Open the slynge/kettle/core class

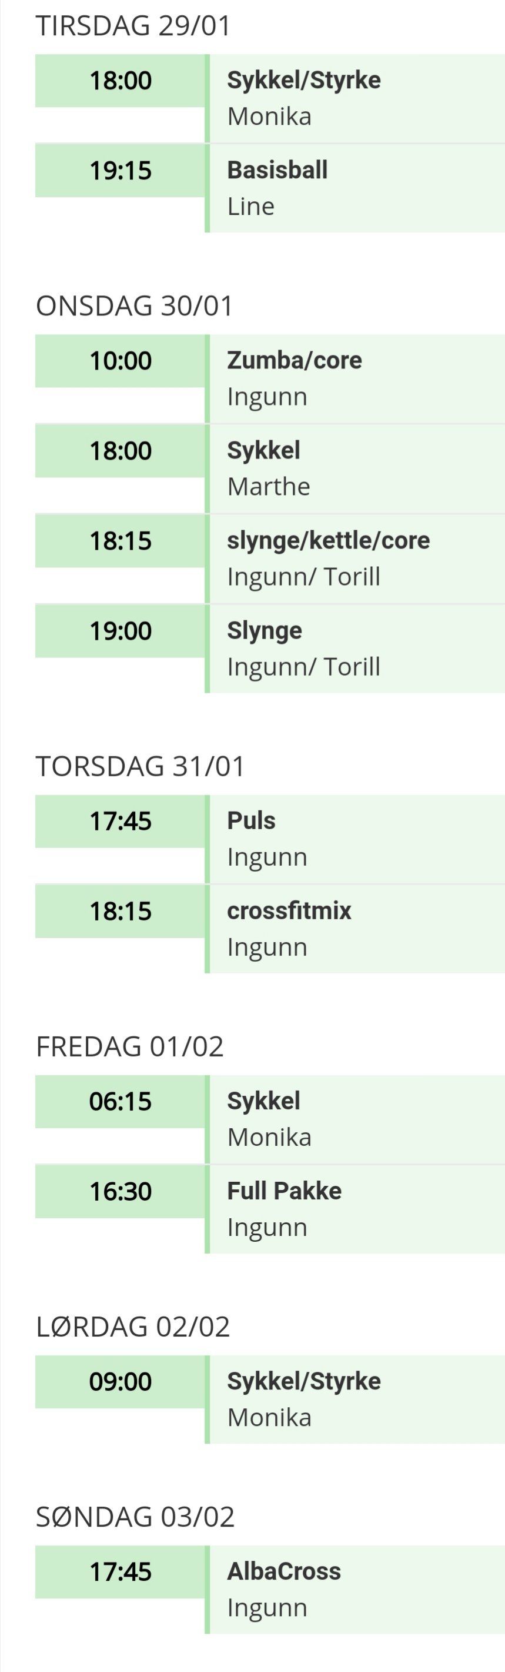tap(327, 541)
